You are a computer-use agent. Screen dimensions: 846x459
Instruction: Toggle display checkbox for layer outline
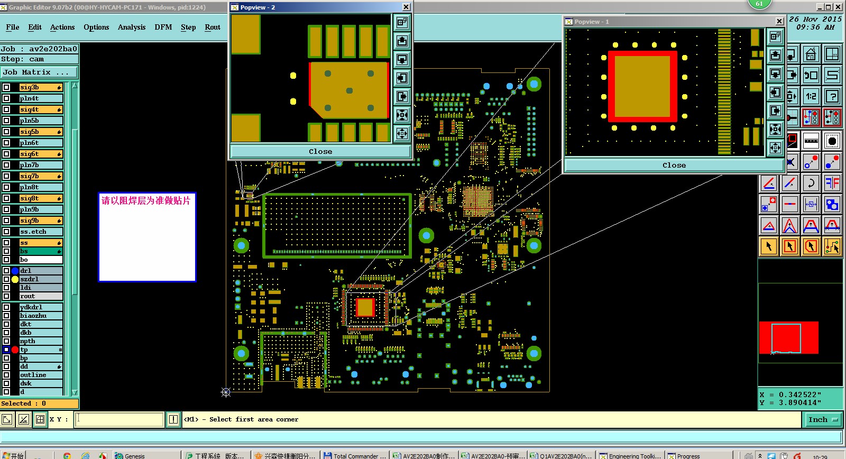click(x=6, y=375)
